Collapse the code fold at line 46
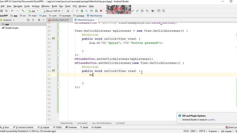 pyautogui.click(x=59, y=31)
